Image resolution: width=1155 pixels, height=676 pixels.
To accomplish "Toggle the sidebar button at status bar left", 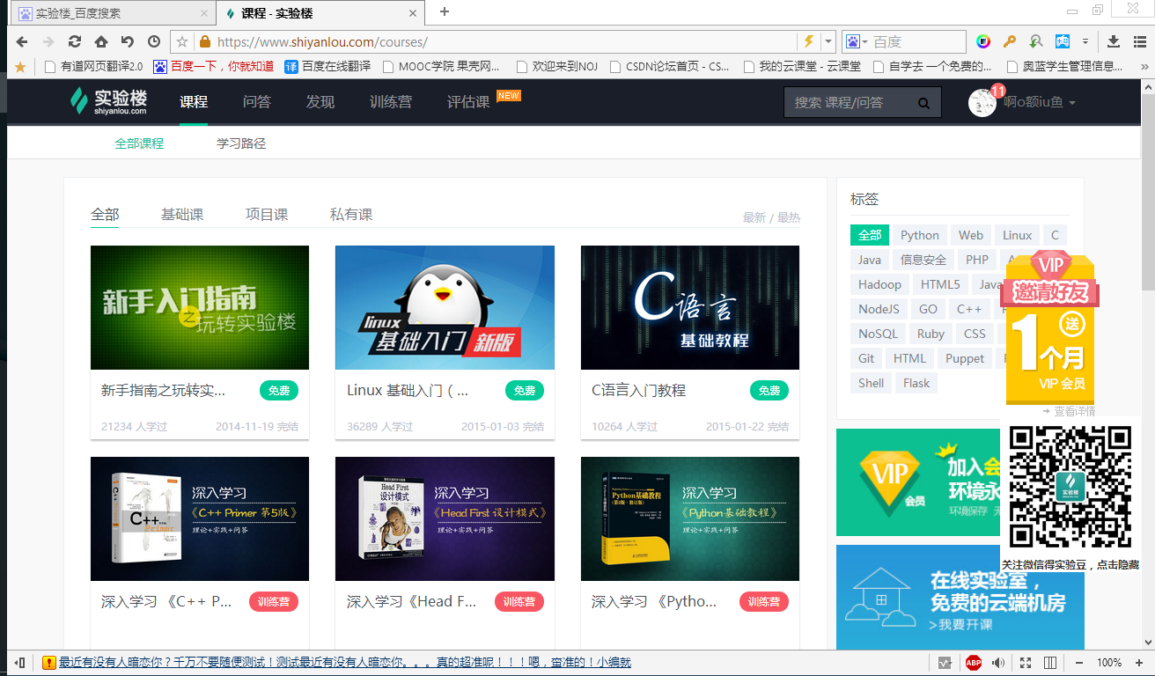I will 19,663.
